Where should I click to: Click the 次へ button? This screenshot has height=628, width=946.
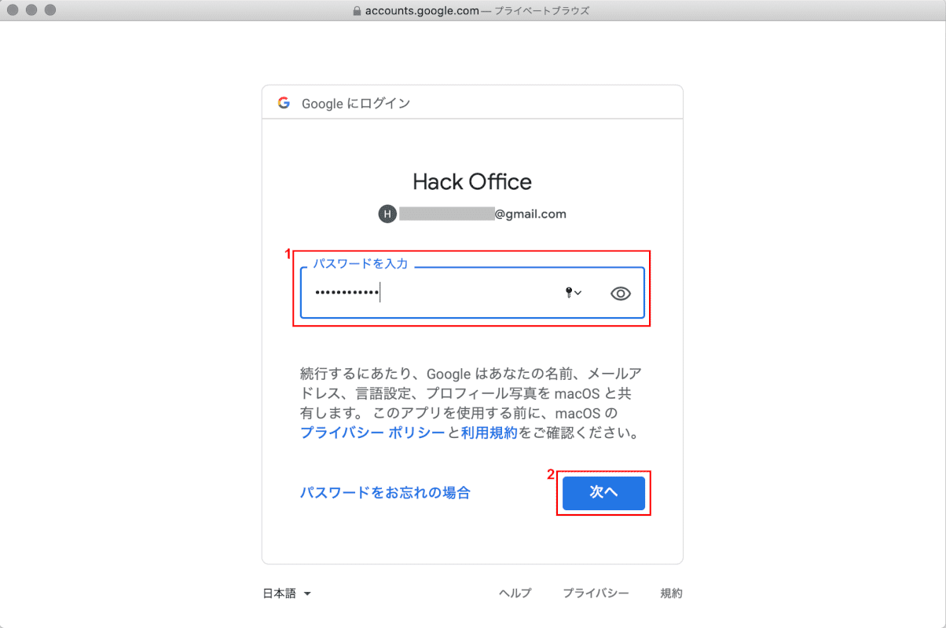[603, 492]
